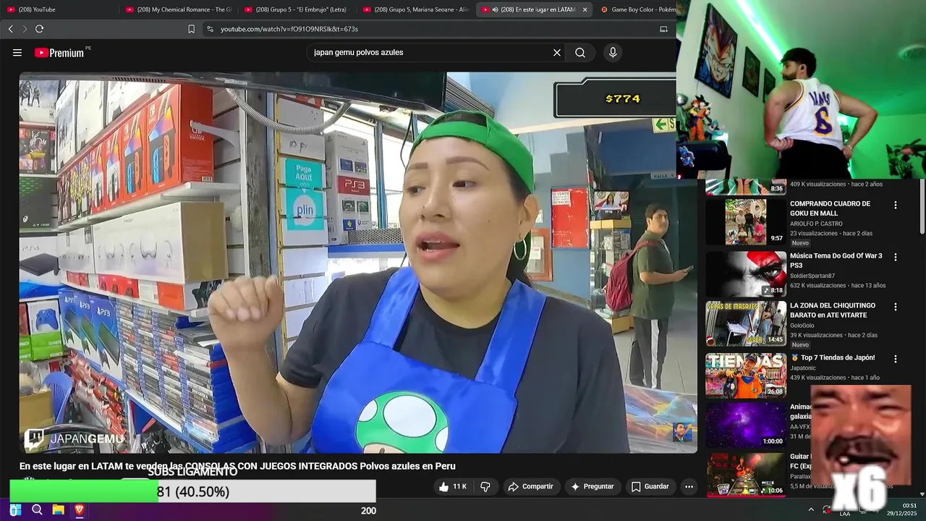Open Brave browser from the taskbar
Screen dimensions: 926x521
[80, 510]
